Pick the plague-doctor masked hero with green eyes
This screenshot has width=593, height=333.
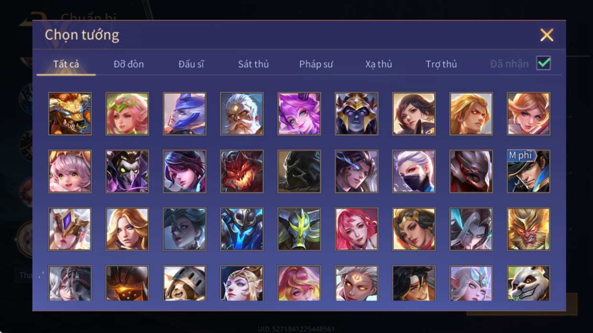(127, 171)
